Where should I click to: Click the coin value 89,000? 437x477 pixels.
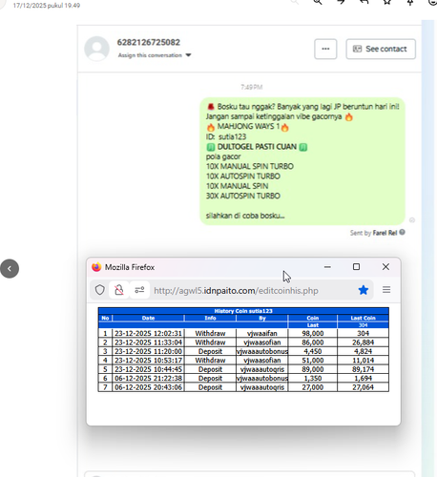[x=313, y=369]
